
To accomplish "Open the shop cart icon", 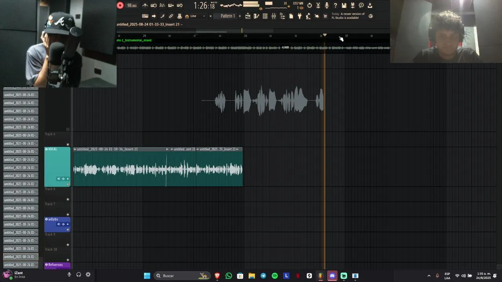I will (x=325, y=16).
